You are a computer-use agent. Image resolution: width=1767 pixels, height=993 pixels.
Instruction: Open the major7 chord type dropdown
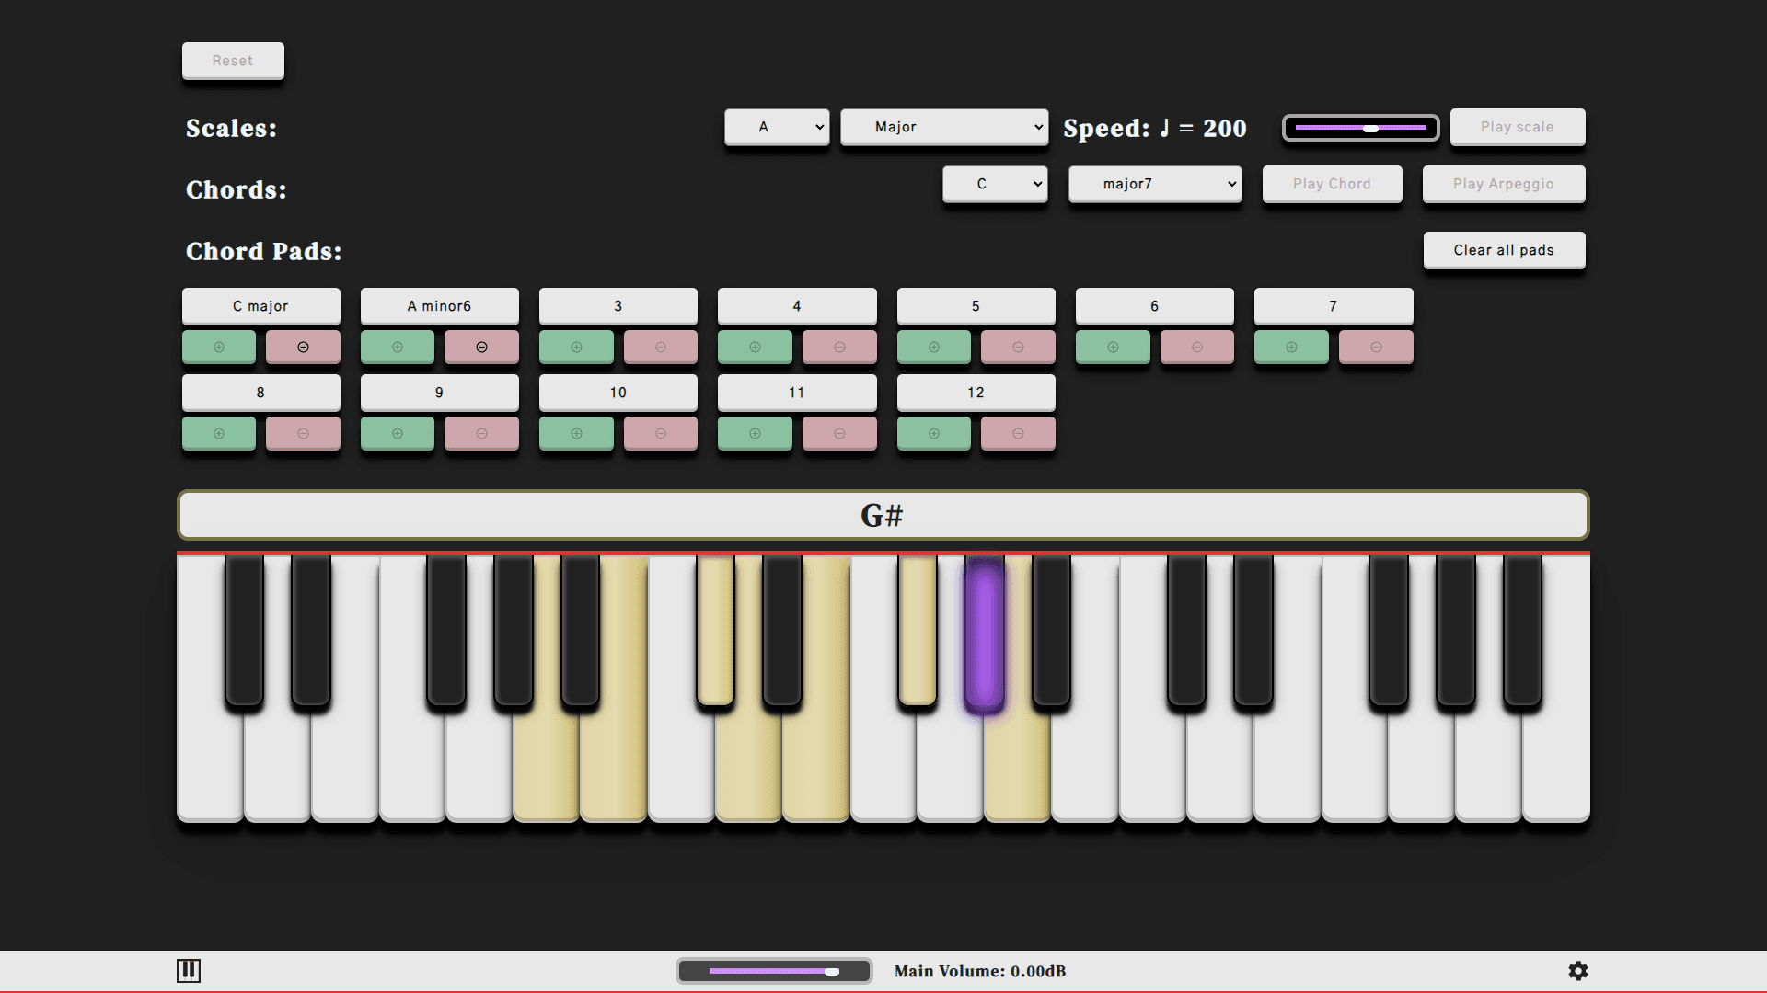[1154, 184]
